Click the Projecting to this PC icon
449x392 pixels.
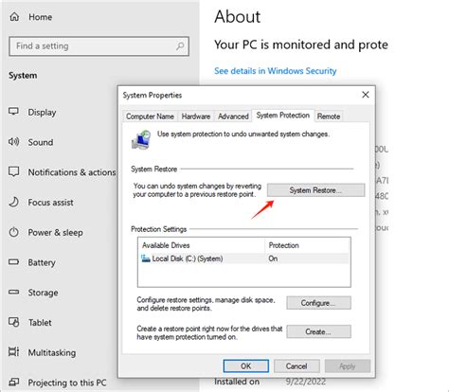13,382
